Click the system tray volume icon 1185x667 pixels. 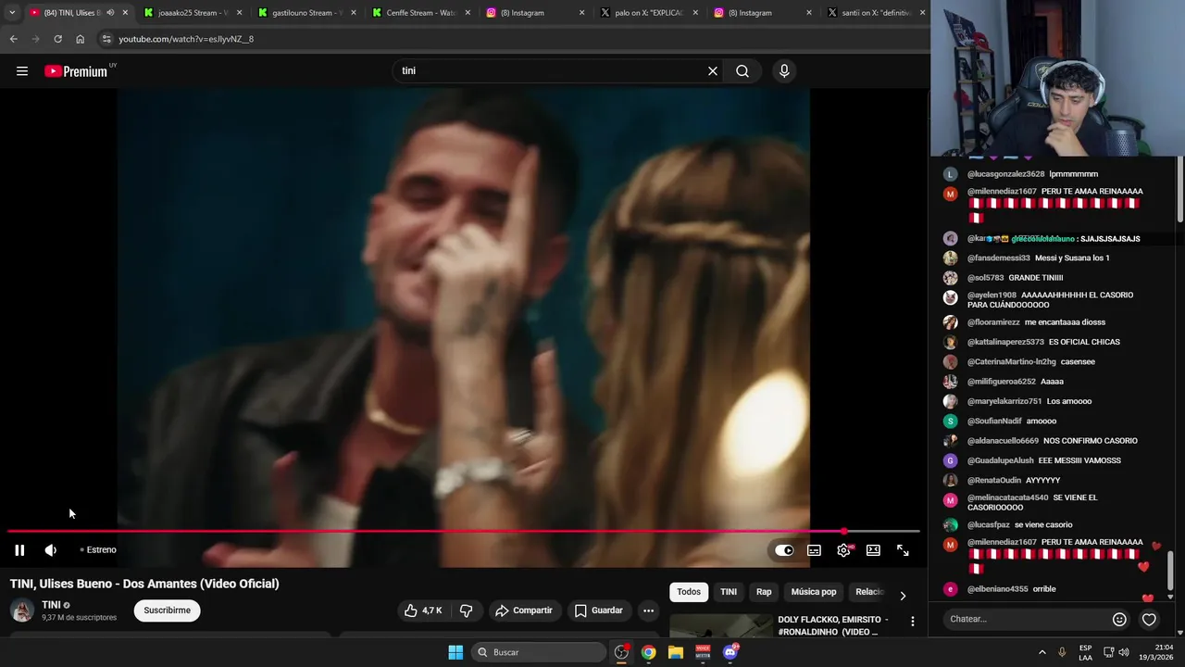coord(1124,652)
